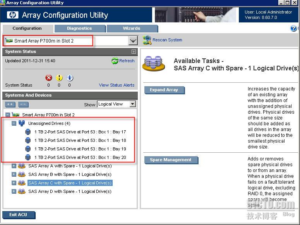
Task: Click the Bay 17 drive icon
Action: click(x=28, y=132)
